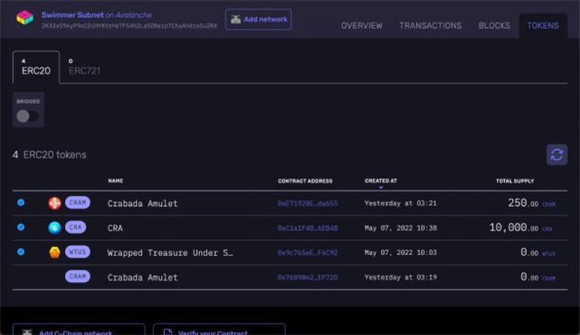Click verified badge in the 250.00 supply row
This screenshot has width=580, height=335.
click(x=21, y=202)
